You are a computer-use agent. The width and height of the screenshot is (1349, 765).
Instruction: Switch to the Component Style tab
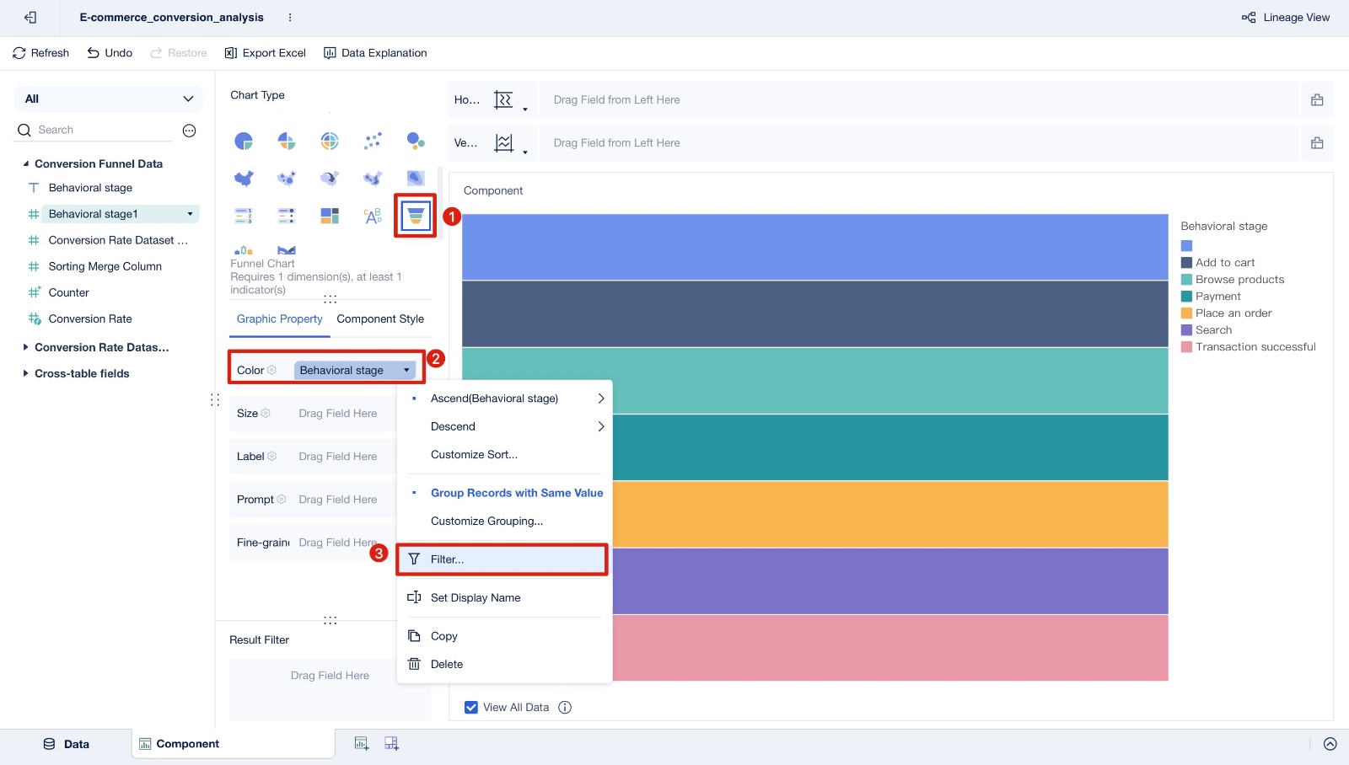pos(380,318)
